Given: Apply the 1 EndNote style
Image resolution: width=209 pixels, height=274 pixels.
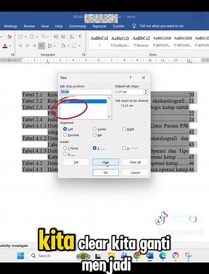Looking at the screenshot, I should click(x=120, y=42).
